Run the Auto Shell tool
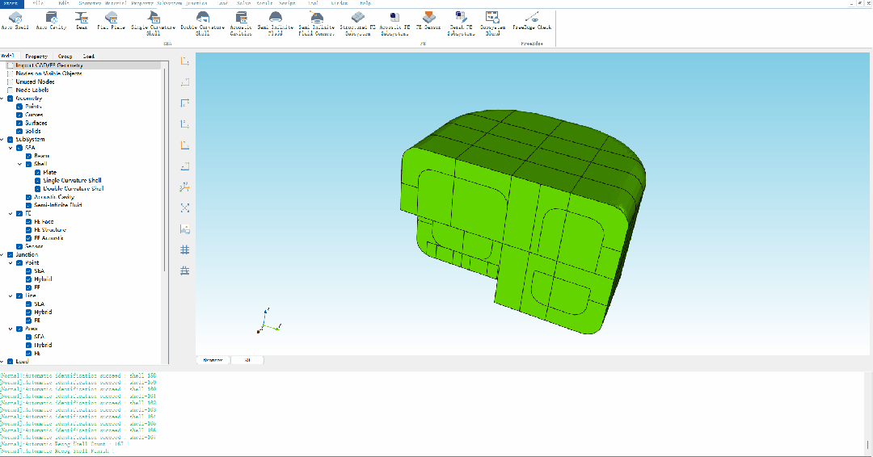The height and width of the screenshot is (457, 873). [15, 21]
